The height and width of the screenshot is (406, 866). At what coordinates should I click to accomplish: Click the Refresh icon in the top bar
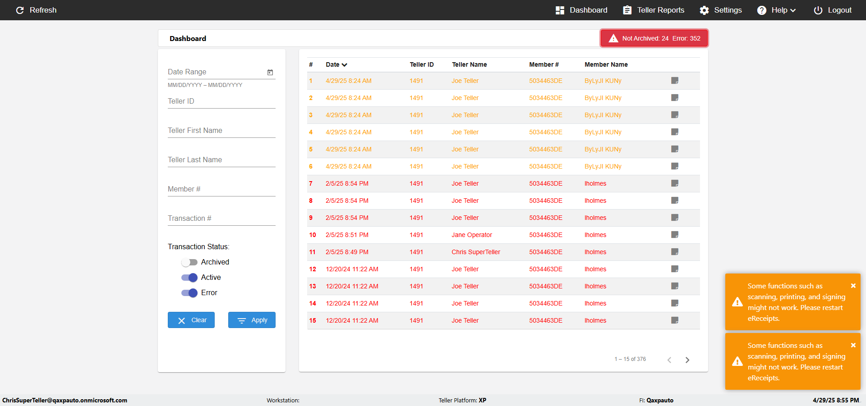click(20, 10)
